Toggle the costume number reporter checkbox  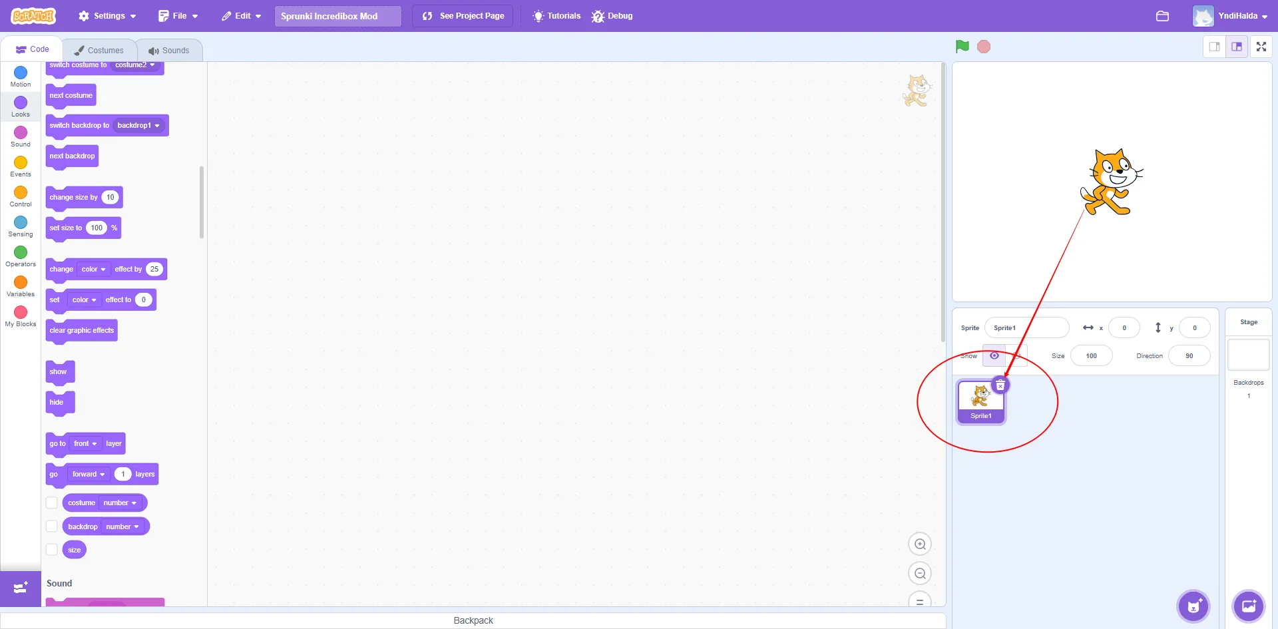point(51,503)
